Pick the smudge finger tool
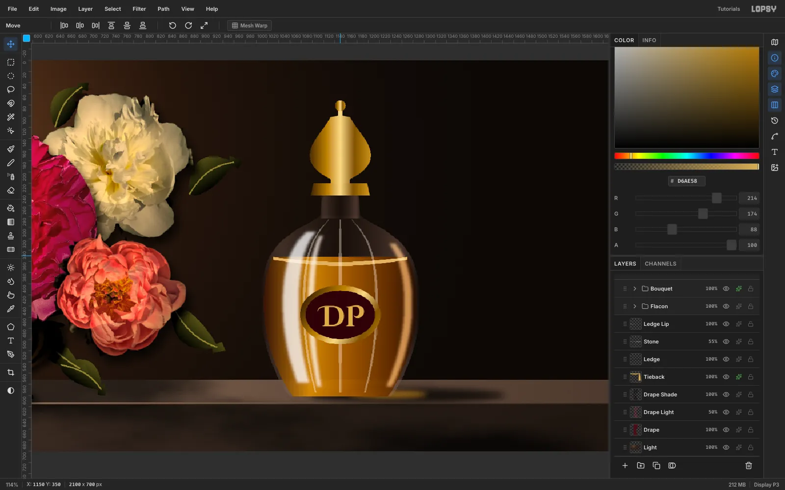This screenshot has height=490, width=785. point(11,295)
